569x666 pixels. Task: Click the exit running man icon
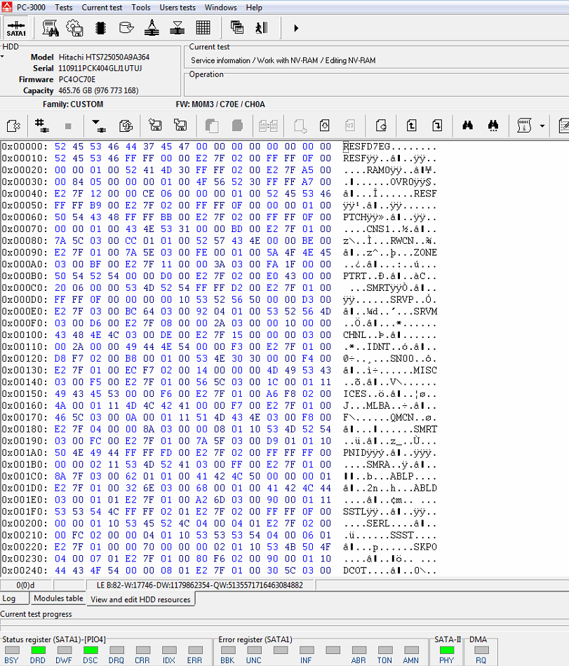(x=261, y=28)
